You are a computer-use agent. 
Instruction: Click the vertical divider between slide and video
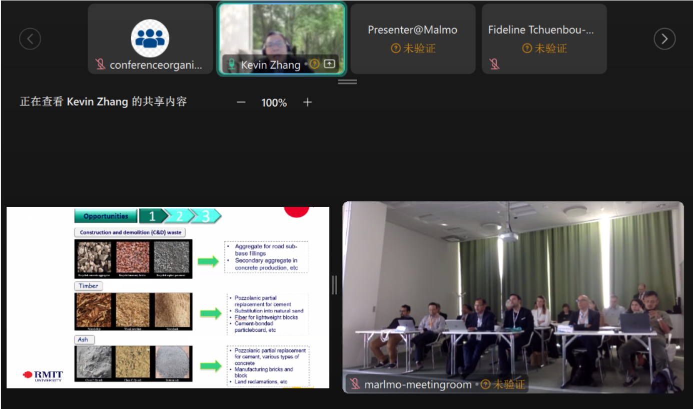(335, 285)
